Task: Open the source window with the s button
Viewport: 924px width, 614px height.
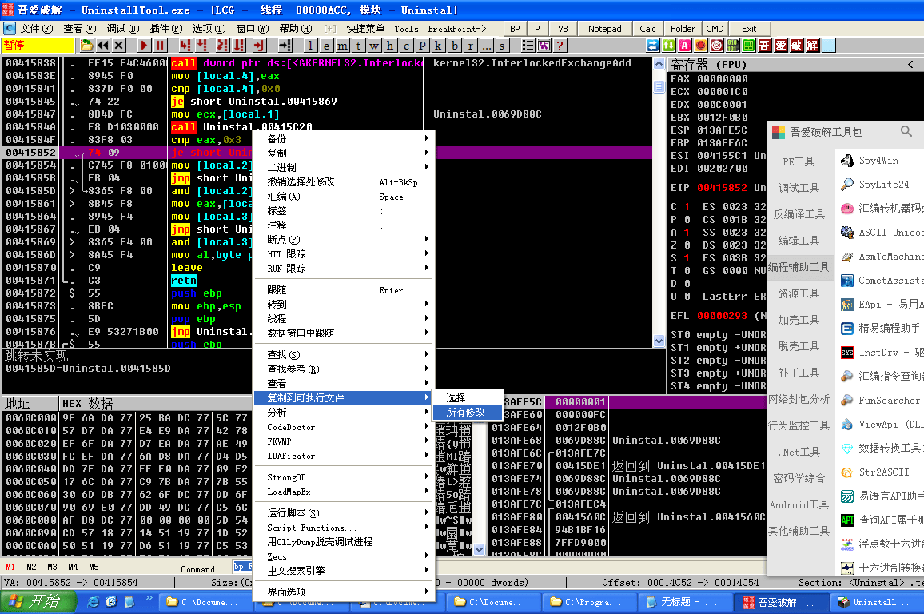Action: (x=502, y=46)
